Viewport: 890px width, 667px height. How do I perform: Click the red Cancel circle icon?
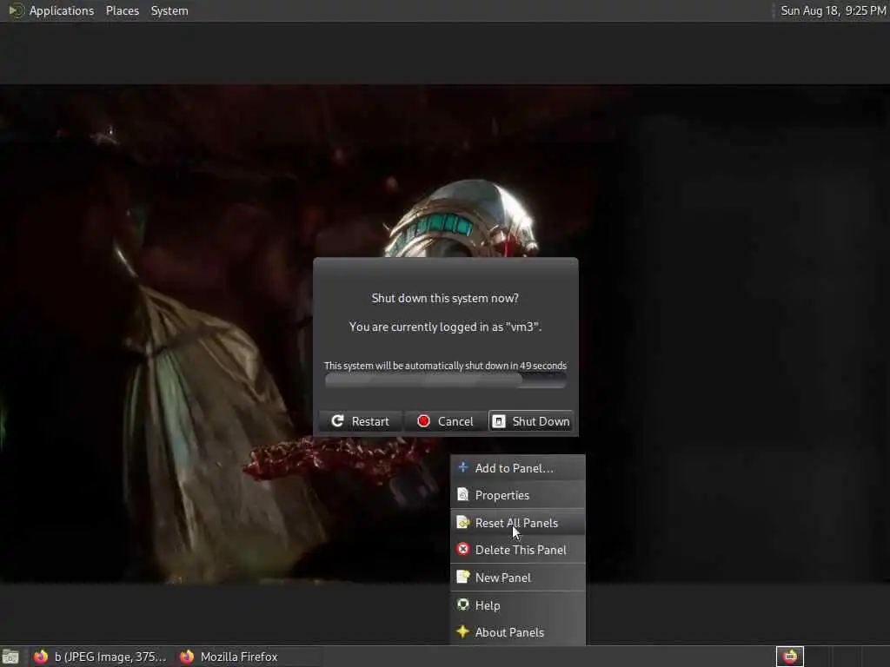coord(423,421)
